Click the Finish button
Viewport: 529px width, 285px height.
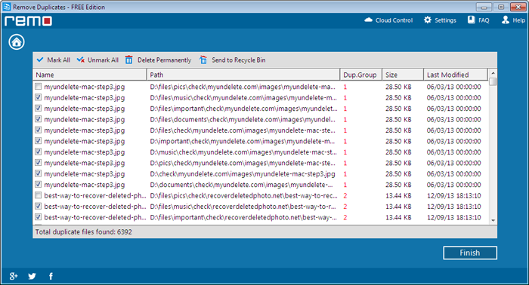(470, 253)
